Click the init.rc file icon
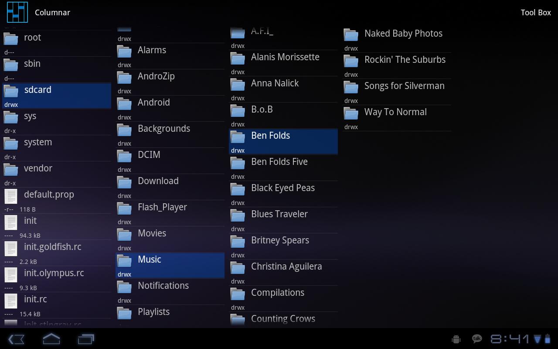Screen dimensions: 558x349 (x=11, y=301)
